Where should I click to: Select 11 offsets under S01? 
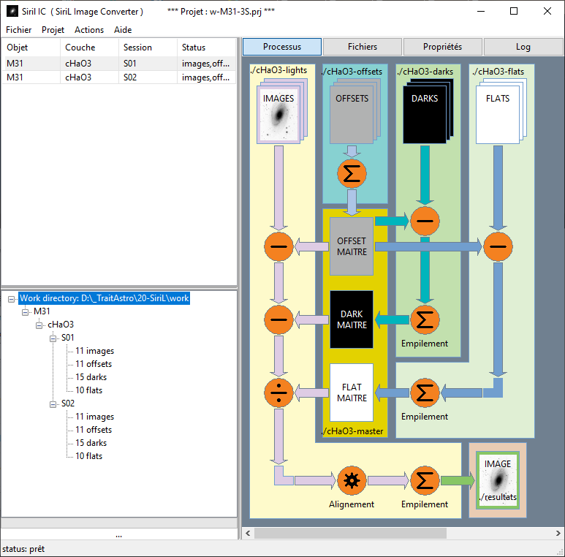pos(94,364)
